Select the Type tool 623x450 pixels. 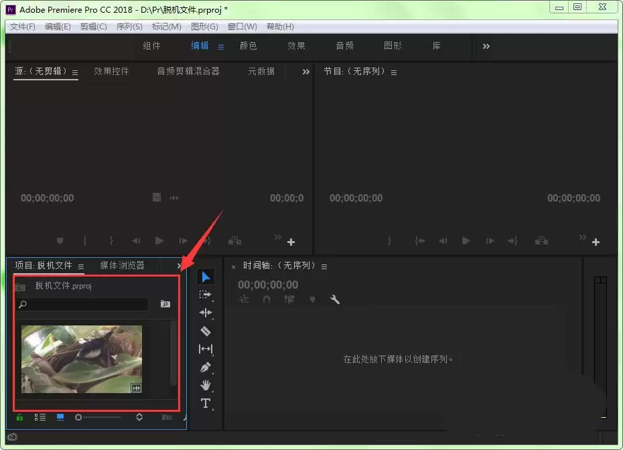click(206, 403)
